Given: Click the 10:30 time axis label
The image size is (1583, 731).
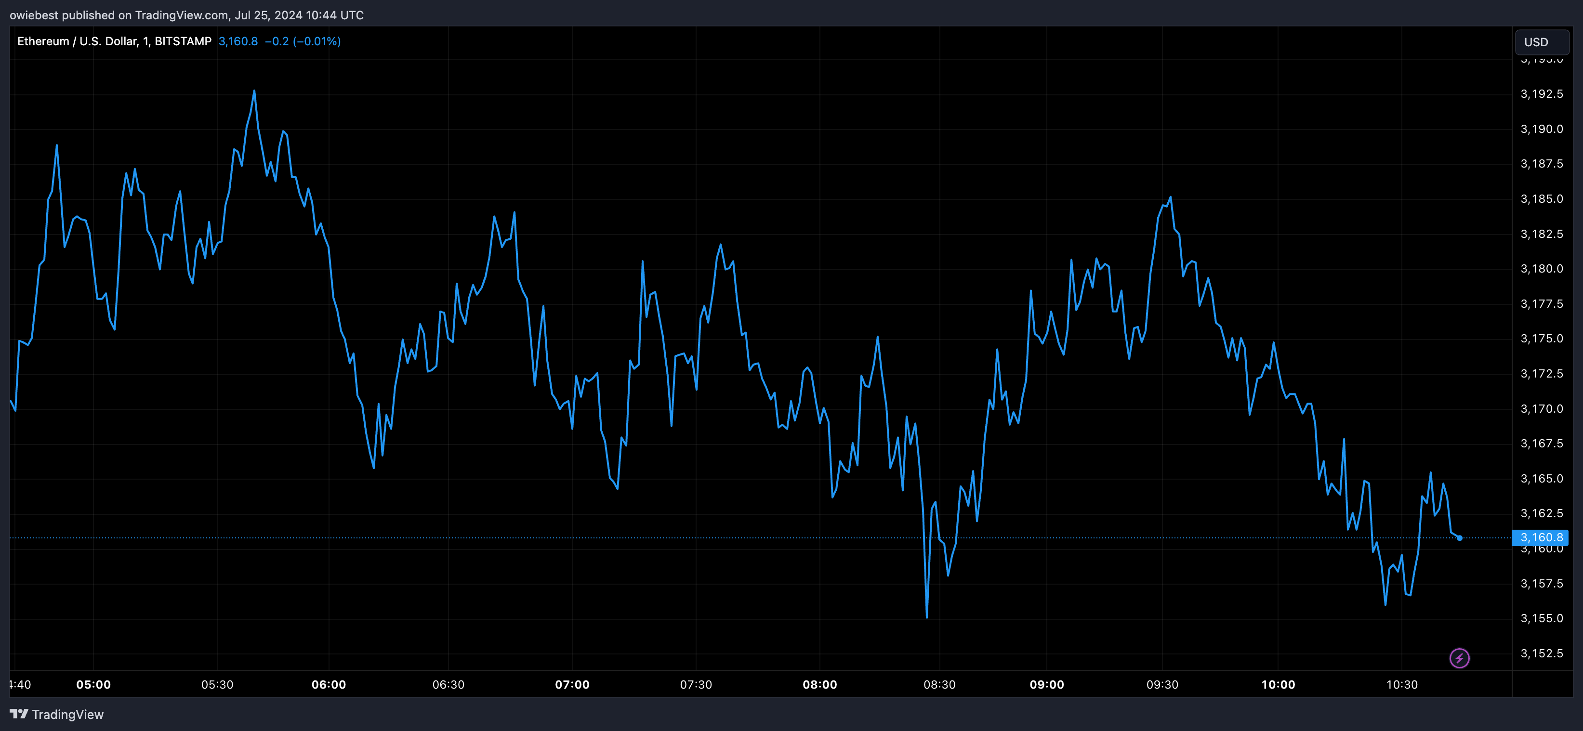Looking at the screenshot, I should (x=1402, y=684).
